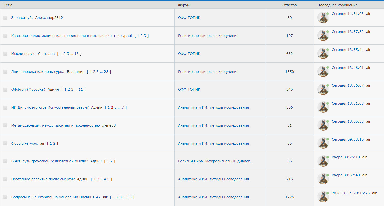This screenshot has width=384, height=206.
Task: Open page 5 of Поэтапное развитие после смерти
Action: click(x=108, y=179)
